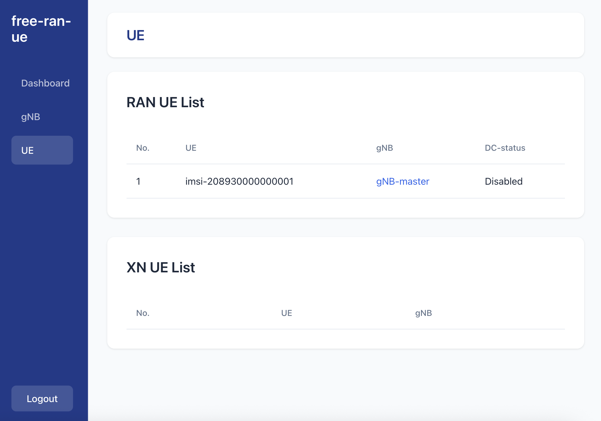The width and height of the screenshot is (601, 421).
Task: Click the No. column header in XN UE List
Action: click(x=142, y=313)
